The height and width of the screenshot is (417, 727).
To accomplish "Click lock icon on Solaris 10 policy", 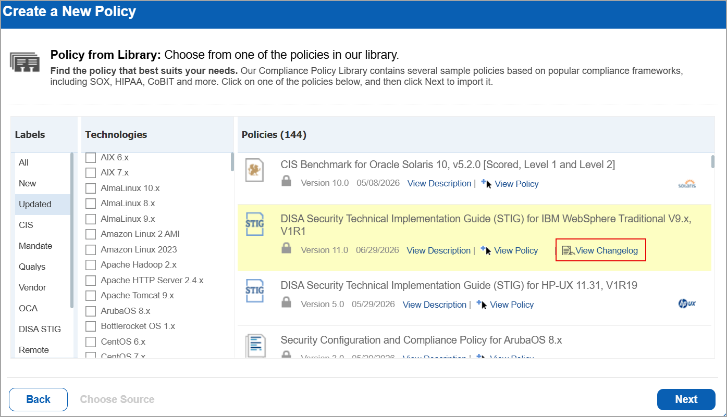I will (286, 182).
